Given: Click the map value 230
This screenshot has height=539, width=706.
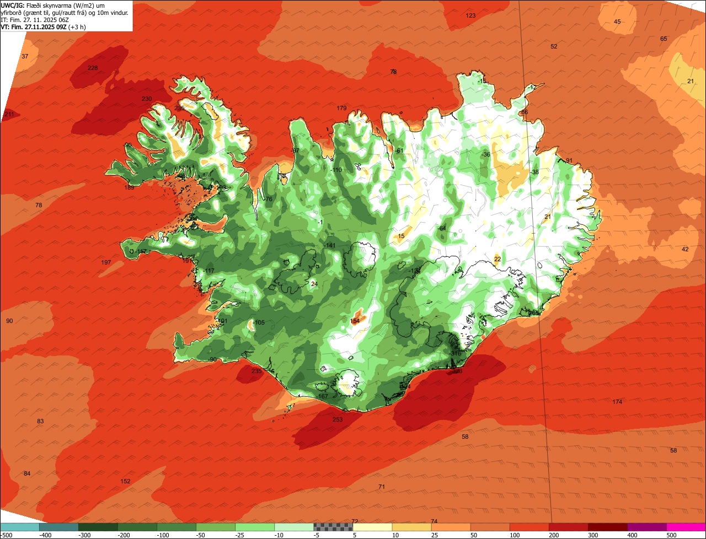Looking at the screenshot, I should [147, 99].
